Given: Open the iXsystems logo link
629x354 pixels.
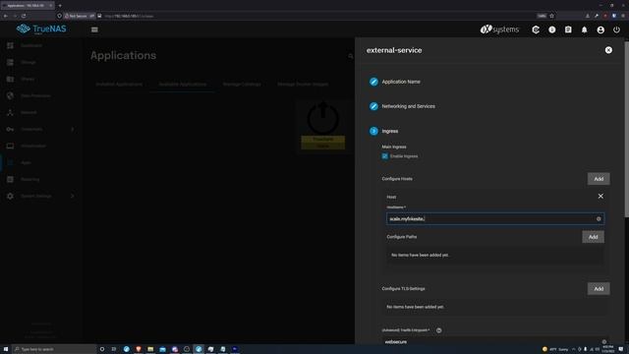Looking at the screenshot, I should [x=499, y=29].
